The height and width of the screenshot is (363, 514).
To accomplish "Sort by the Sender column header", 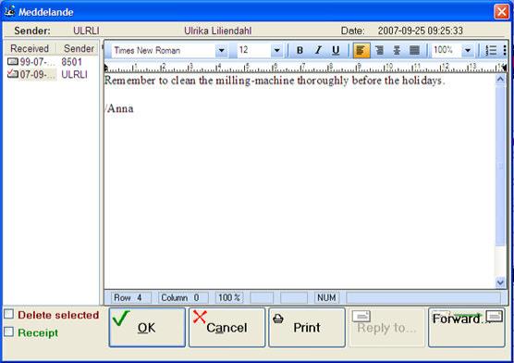I will tap(79, 49).
